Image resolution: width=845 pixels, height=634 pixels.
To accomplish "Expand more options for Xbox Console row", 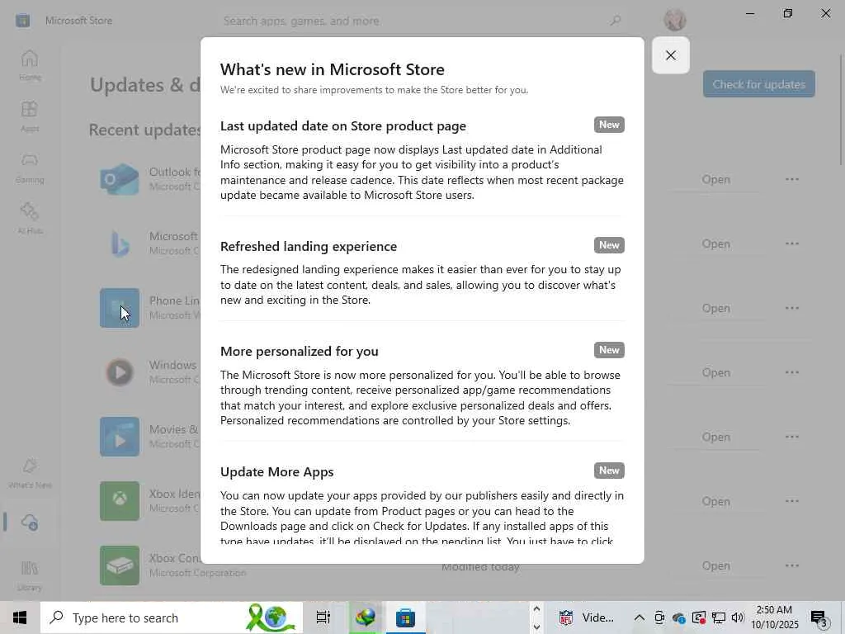I will [x=791, y=565].
